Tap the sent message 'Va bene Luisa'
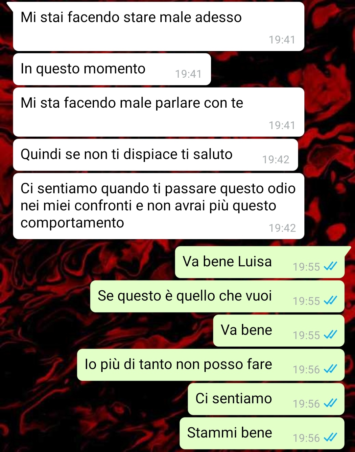355x452 pixels. 260,262
